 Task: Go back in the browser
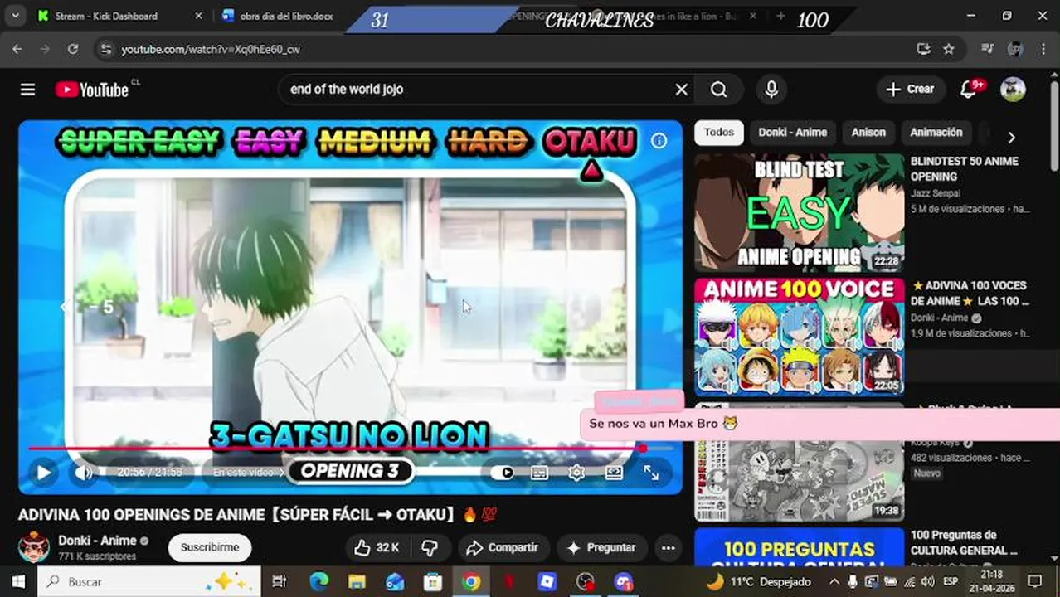[x=17, y=49]
